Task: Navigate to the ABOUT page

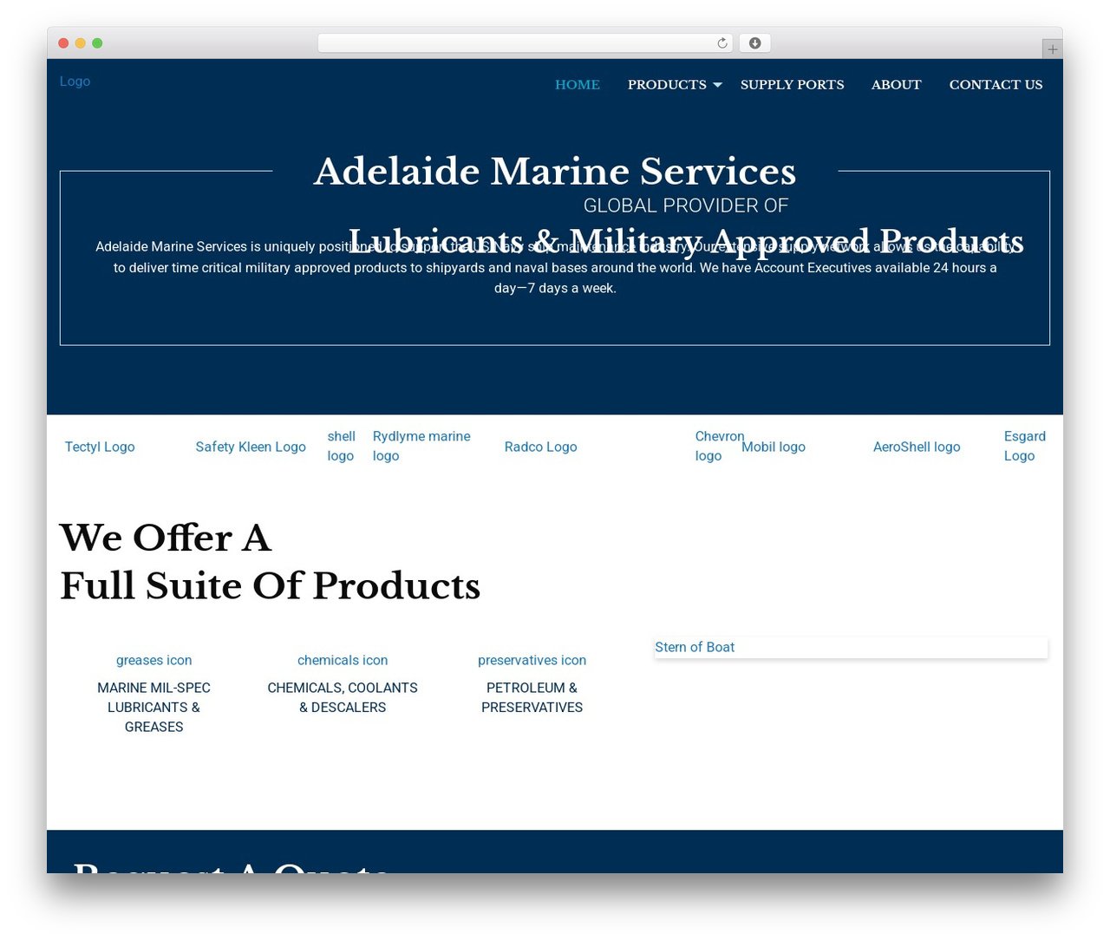Action: click(x=897, y=85)
